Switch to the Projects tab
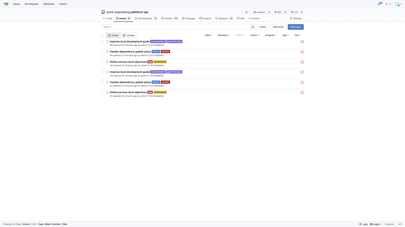The height and width of the screenshot is (227, 405). pos(205,18)
